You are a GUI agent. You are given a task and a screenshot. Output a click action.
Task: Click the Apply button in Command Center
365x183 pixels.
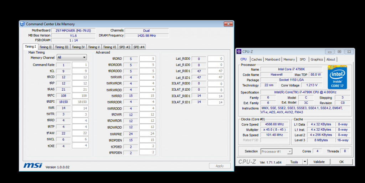pyautogui.click(x=220, y=166)
